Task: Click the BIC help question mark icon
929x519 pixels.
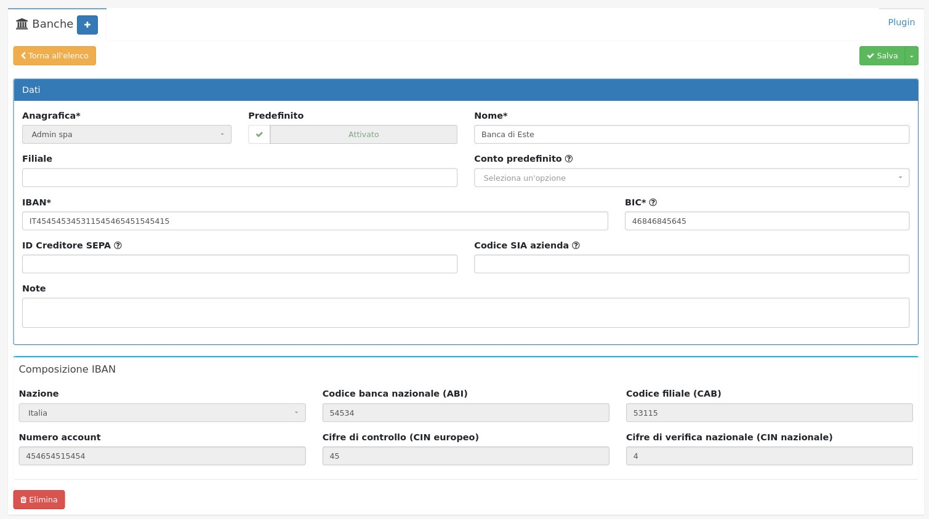Action: pyautogui.click(x=653, y=202)
